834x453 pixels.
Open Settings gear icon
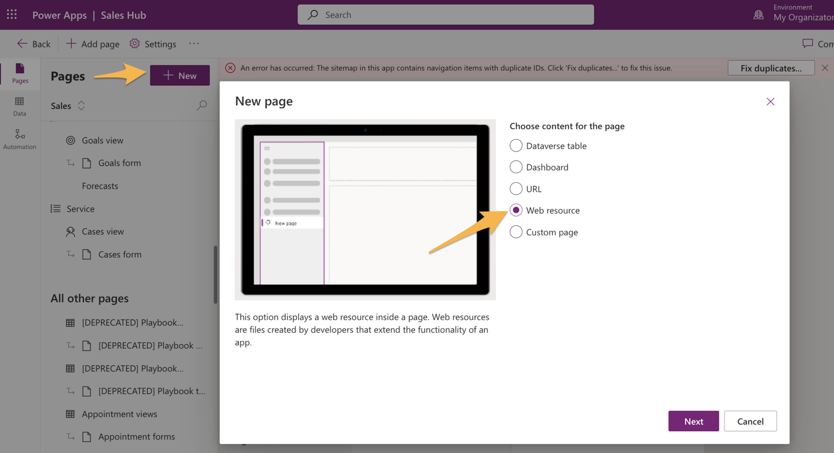[135, 44]
